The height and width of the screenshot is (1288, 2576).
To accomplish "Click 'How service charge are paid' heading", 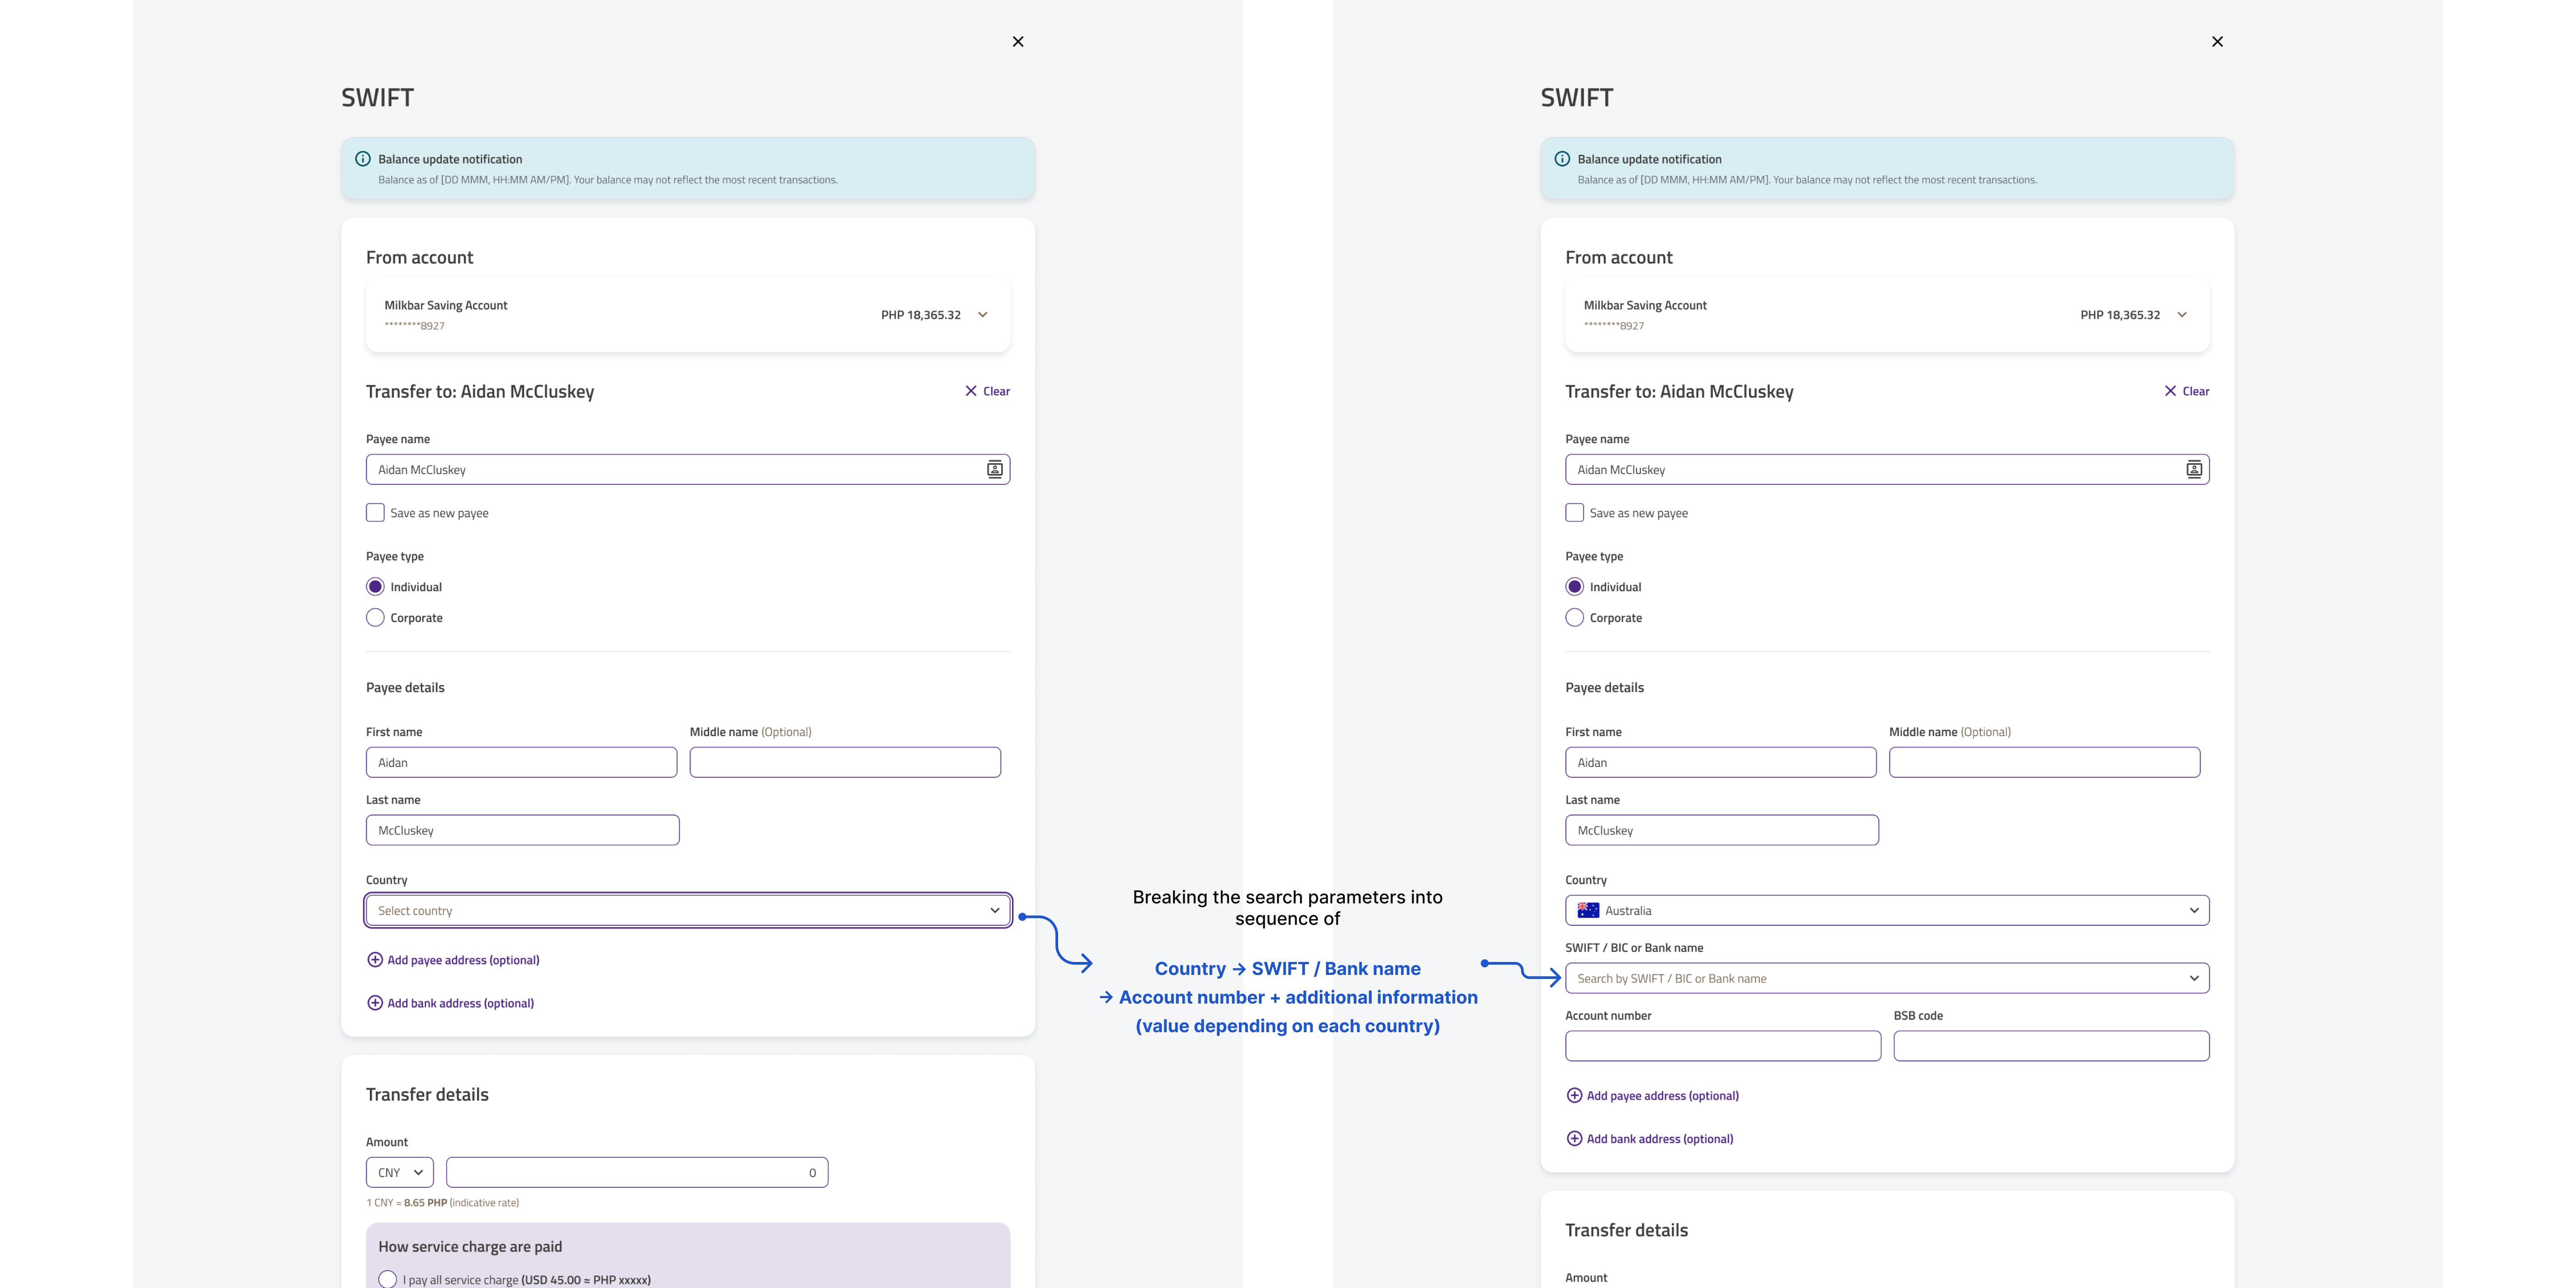I will [470, 1247].
